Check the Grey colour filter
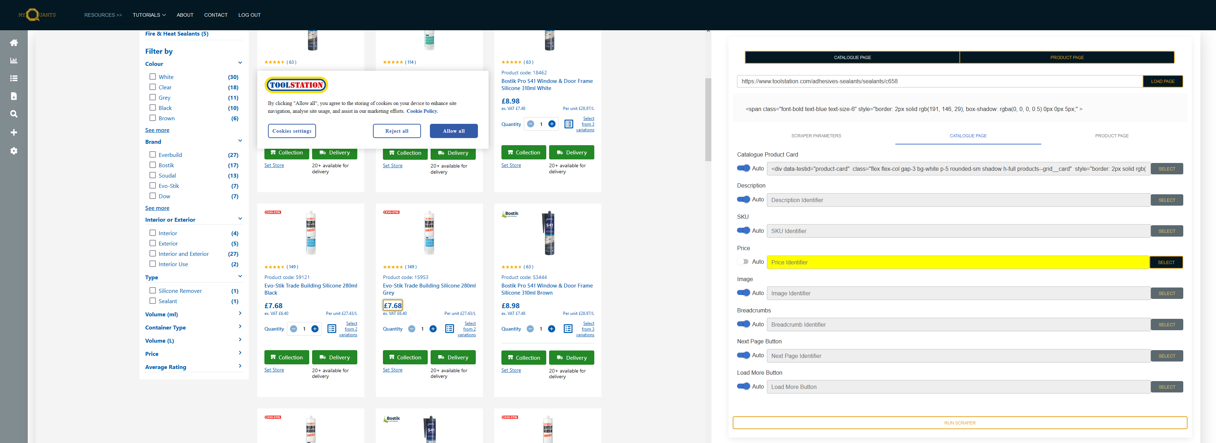The height and width of the screenshot is (443, 1216). click(152, 97)
